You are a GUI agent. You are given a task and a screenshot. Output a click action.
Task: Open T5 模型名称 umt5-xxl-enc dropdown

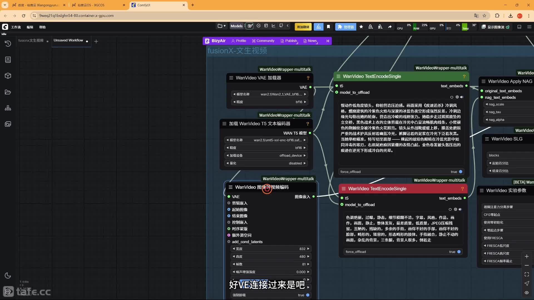266,140
